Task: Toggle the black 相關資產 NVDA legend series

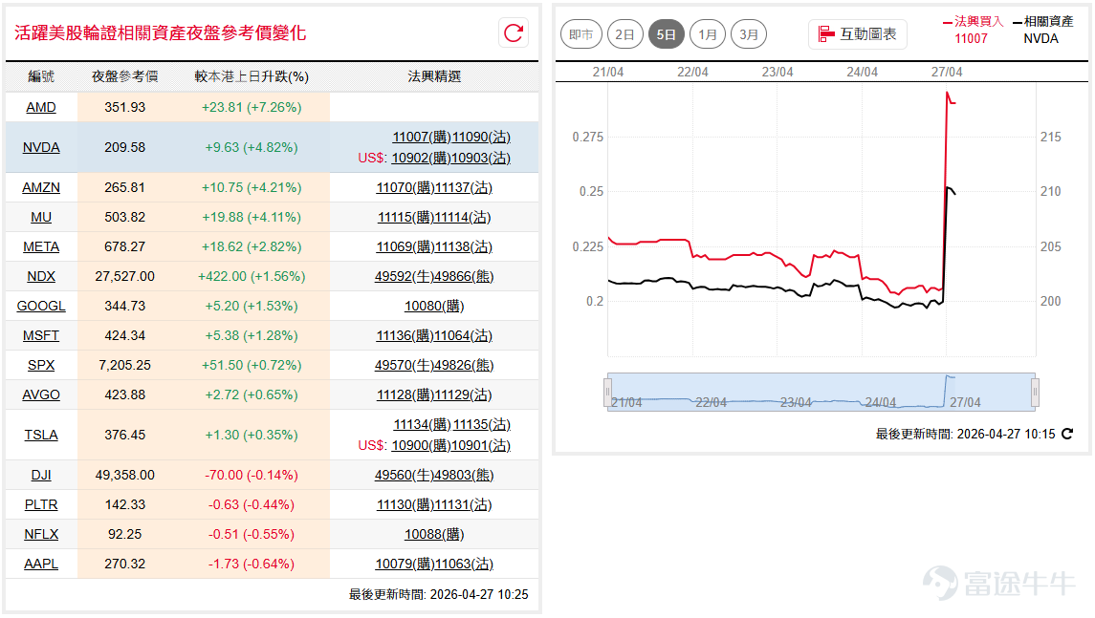Action: pyautogui.click(x=1043, y=30)
